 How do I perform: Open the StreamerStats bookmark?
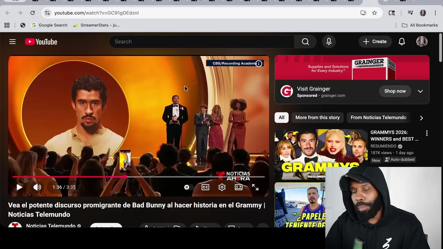[x=96, y=25]
